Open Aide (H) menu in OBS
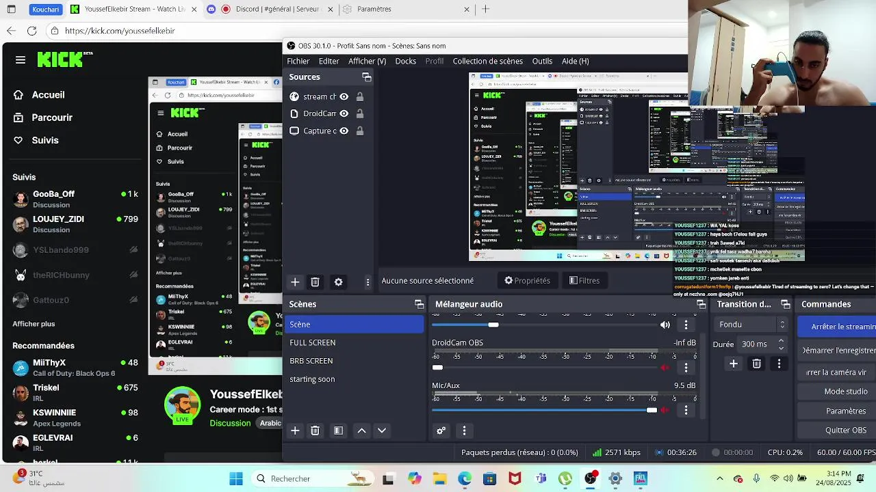Viewport: 876px width, 492px height. [x=575, y=61]
